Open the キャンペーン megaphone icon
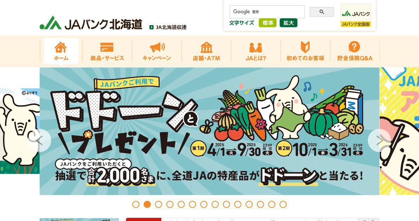419x221 pixels. pos(157,47)
